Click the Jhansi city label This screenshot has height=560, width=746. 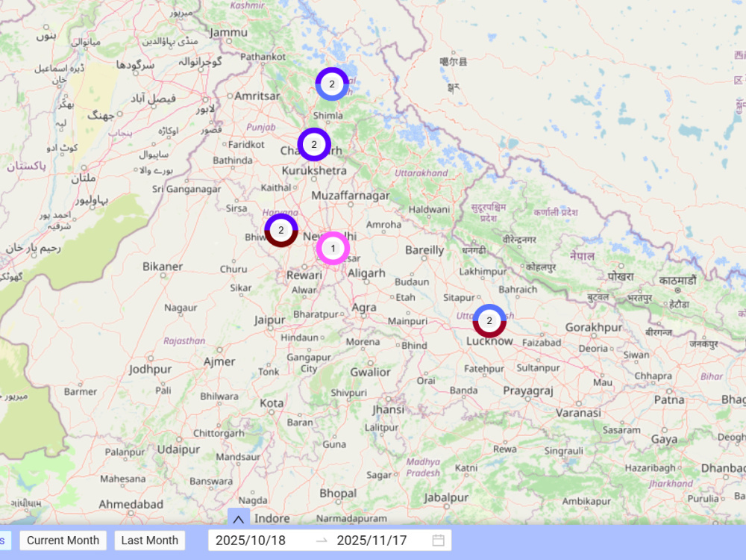click(x=388, y=410)
